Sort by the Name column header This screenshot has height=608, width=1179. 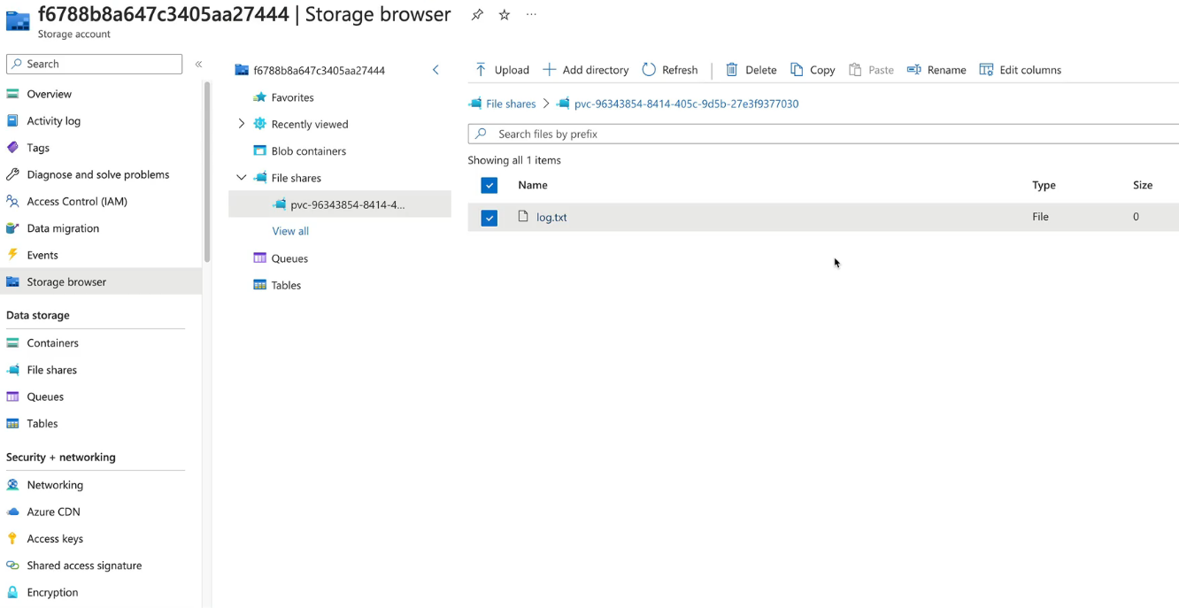tap(533, 185)
